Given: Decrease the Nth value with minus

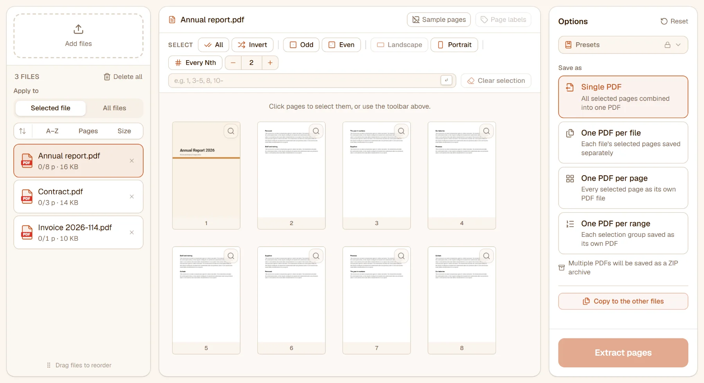Looking at the screenshot, I should click(233, 63).
